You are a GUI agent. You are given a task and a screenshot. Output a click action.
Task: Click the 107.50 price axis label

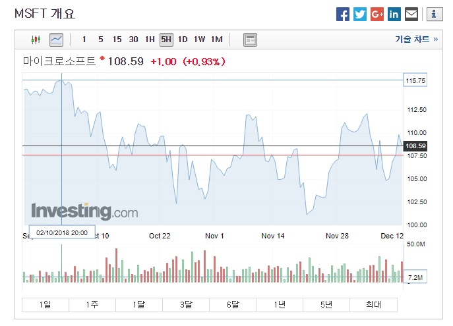pyautogui.click(x=417, y=156)
